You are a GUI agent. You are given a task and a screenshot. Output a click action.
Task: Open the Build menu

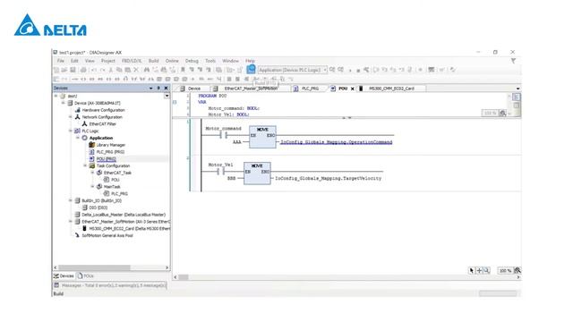coord(153,61)
